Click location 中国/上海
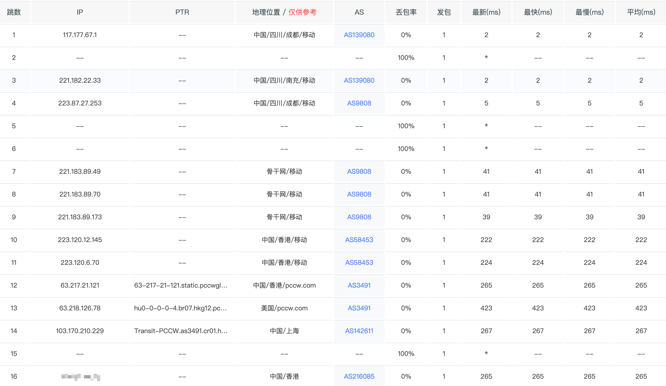The width and height of the screenshot is (666, 386). tap(284, 331)
